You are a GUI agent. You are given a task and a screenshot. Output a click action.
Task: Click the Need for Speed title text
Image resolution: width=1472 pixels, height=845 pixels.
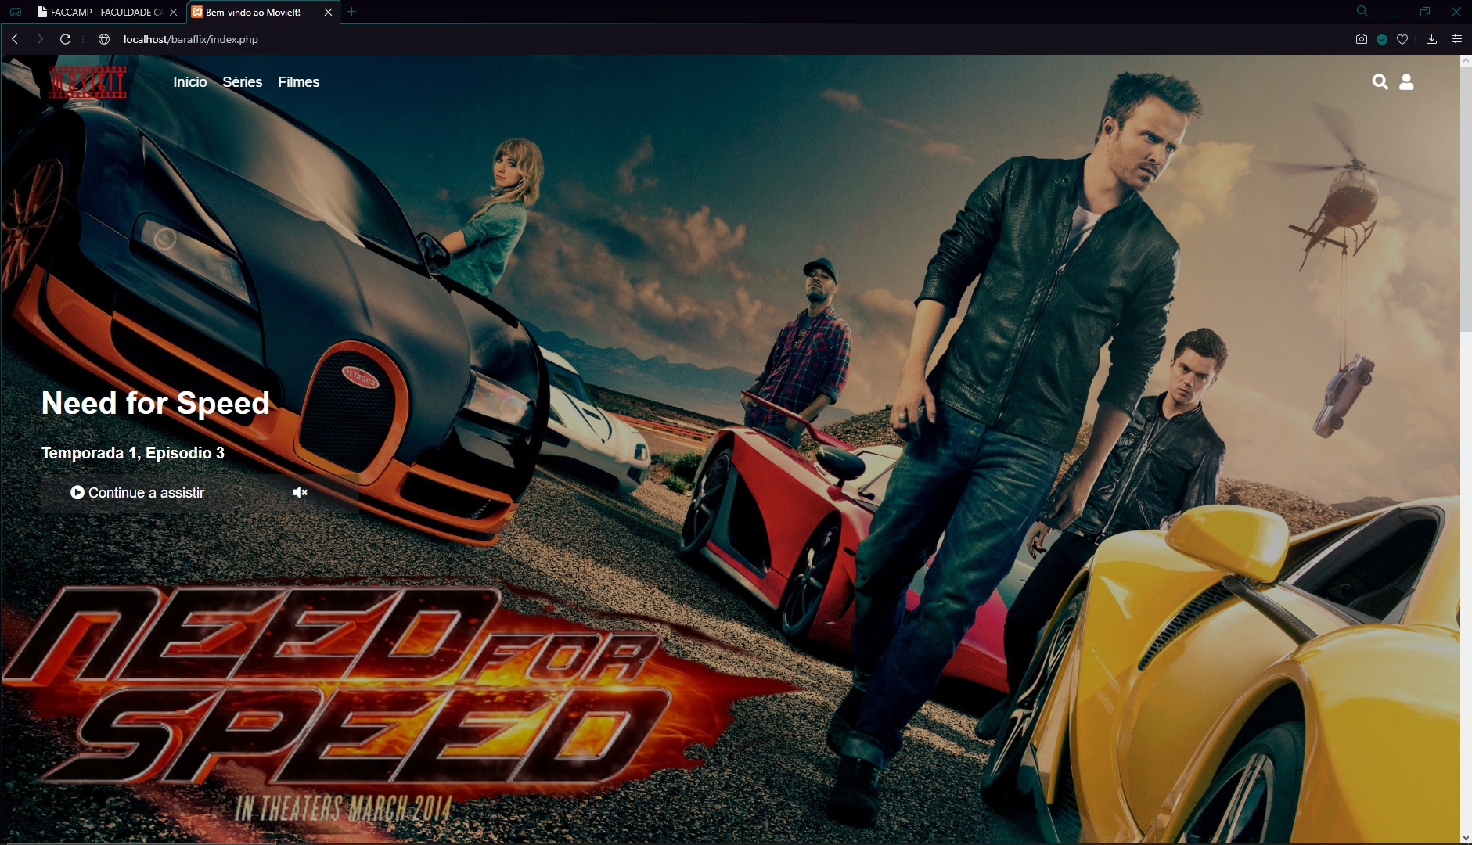[x=156, y=404]
